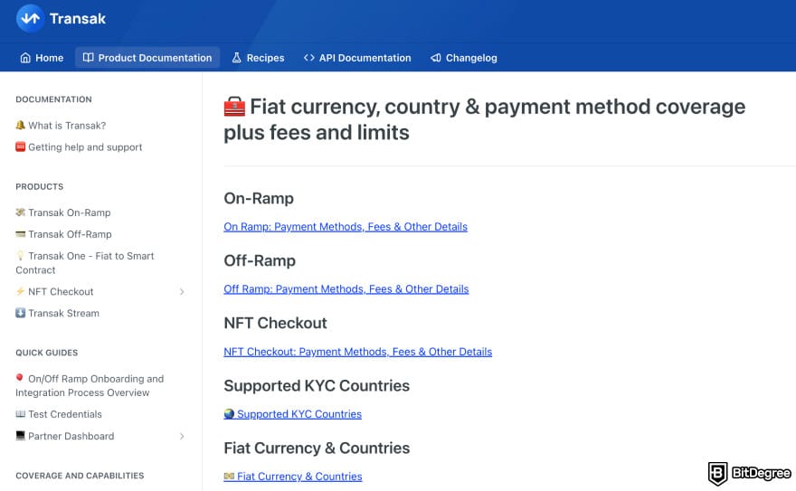The image size is (796, 491).
Task: Click the Transak brand name text
Action: click(78, 19)
